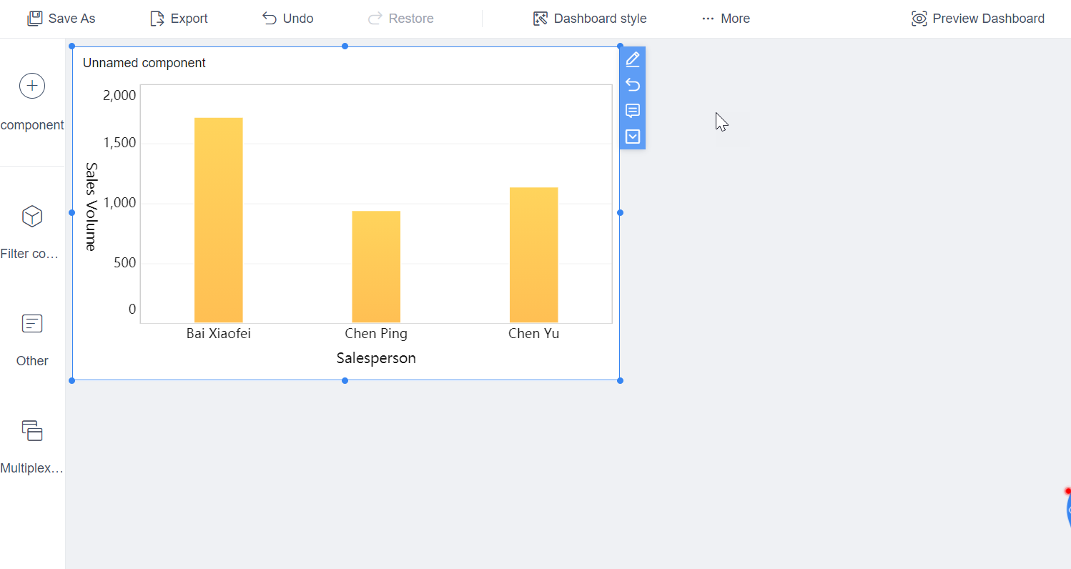The height and width of the screenshot is (569, 1071).
Task: Click the 1,500 axis value
Action: pos(119,143)
